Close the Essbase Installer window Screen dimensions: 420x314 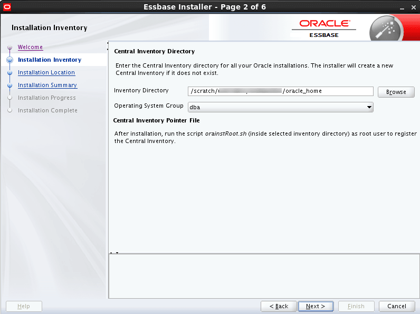click(x=414, y=7)
